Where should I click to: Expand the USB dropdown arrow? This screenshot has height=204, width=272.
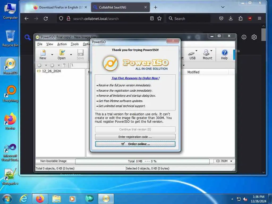coord(196,51)
